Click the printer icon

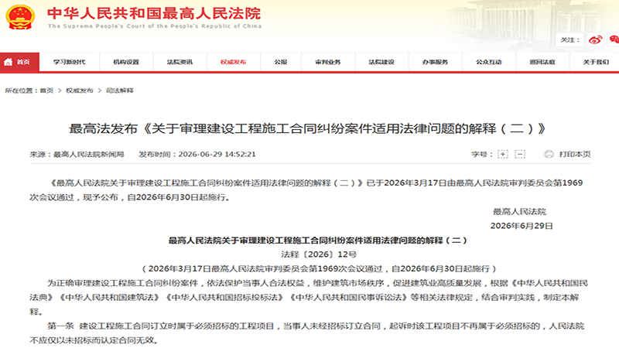[549, 154]
